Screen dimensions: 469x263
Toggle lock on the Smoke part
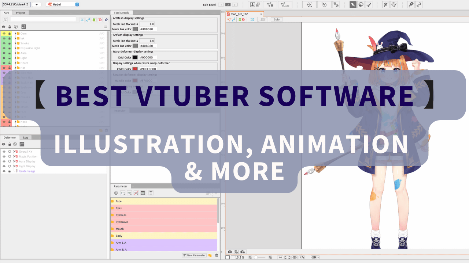(x=10, y=43)
